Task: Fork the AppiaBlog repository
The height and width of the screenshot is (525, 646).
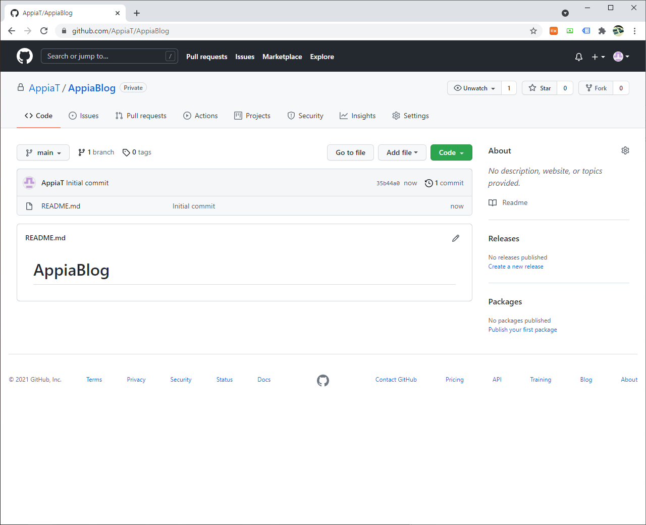Action: 596,88
